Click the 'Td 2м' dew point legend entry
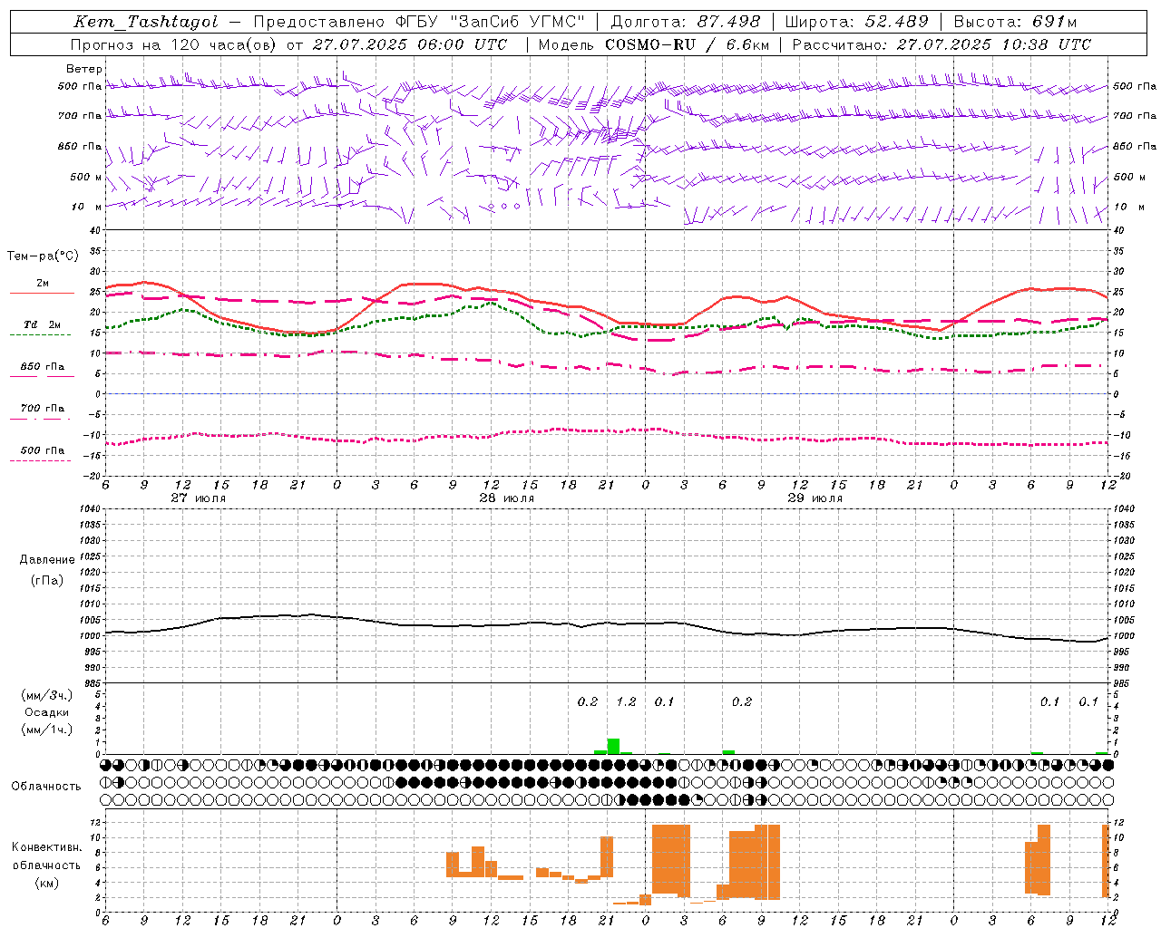Image resolution: width=1161 pixels, height=928 pixels. pos(42,325)
